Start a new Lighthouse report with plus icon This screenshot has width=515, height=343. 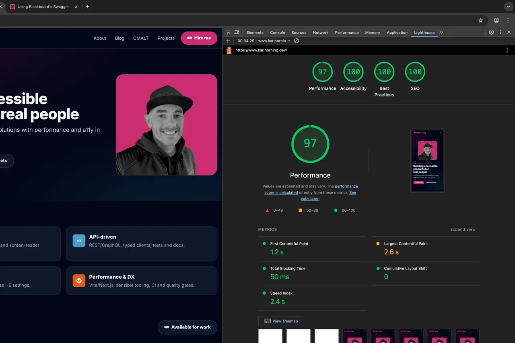pos(228,41)
